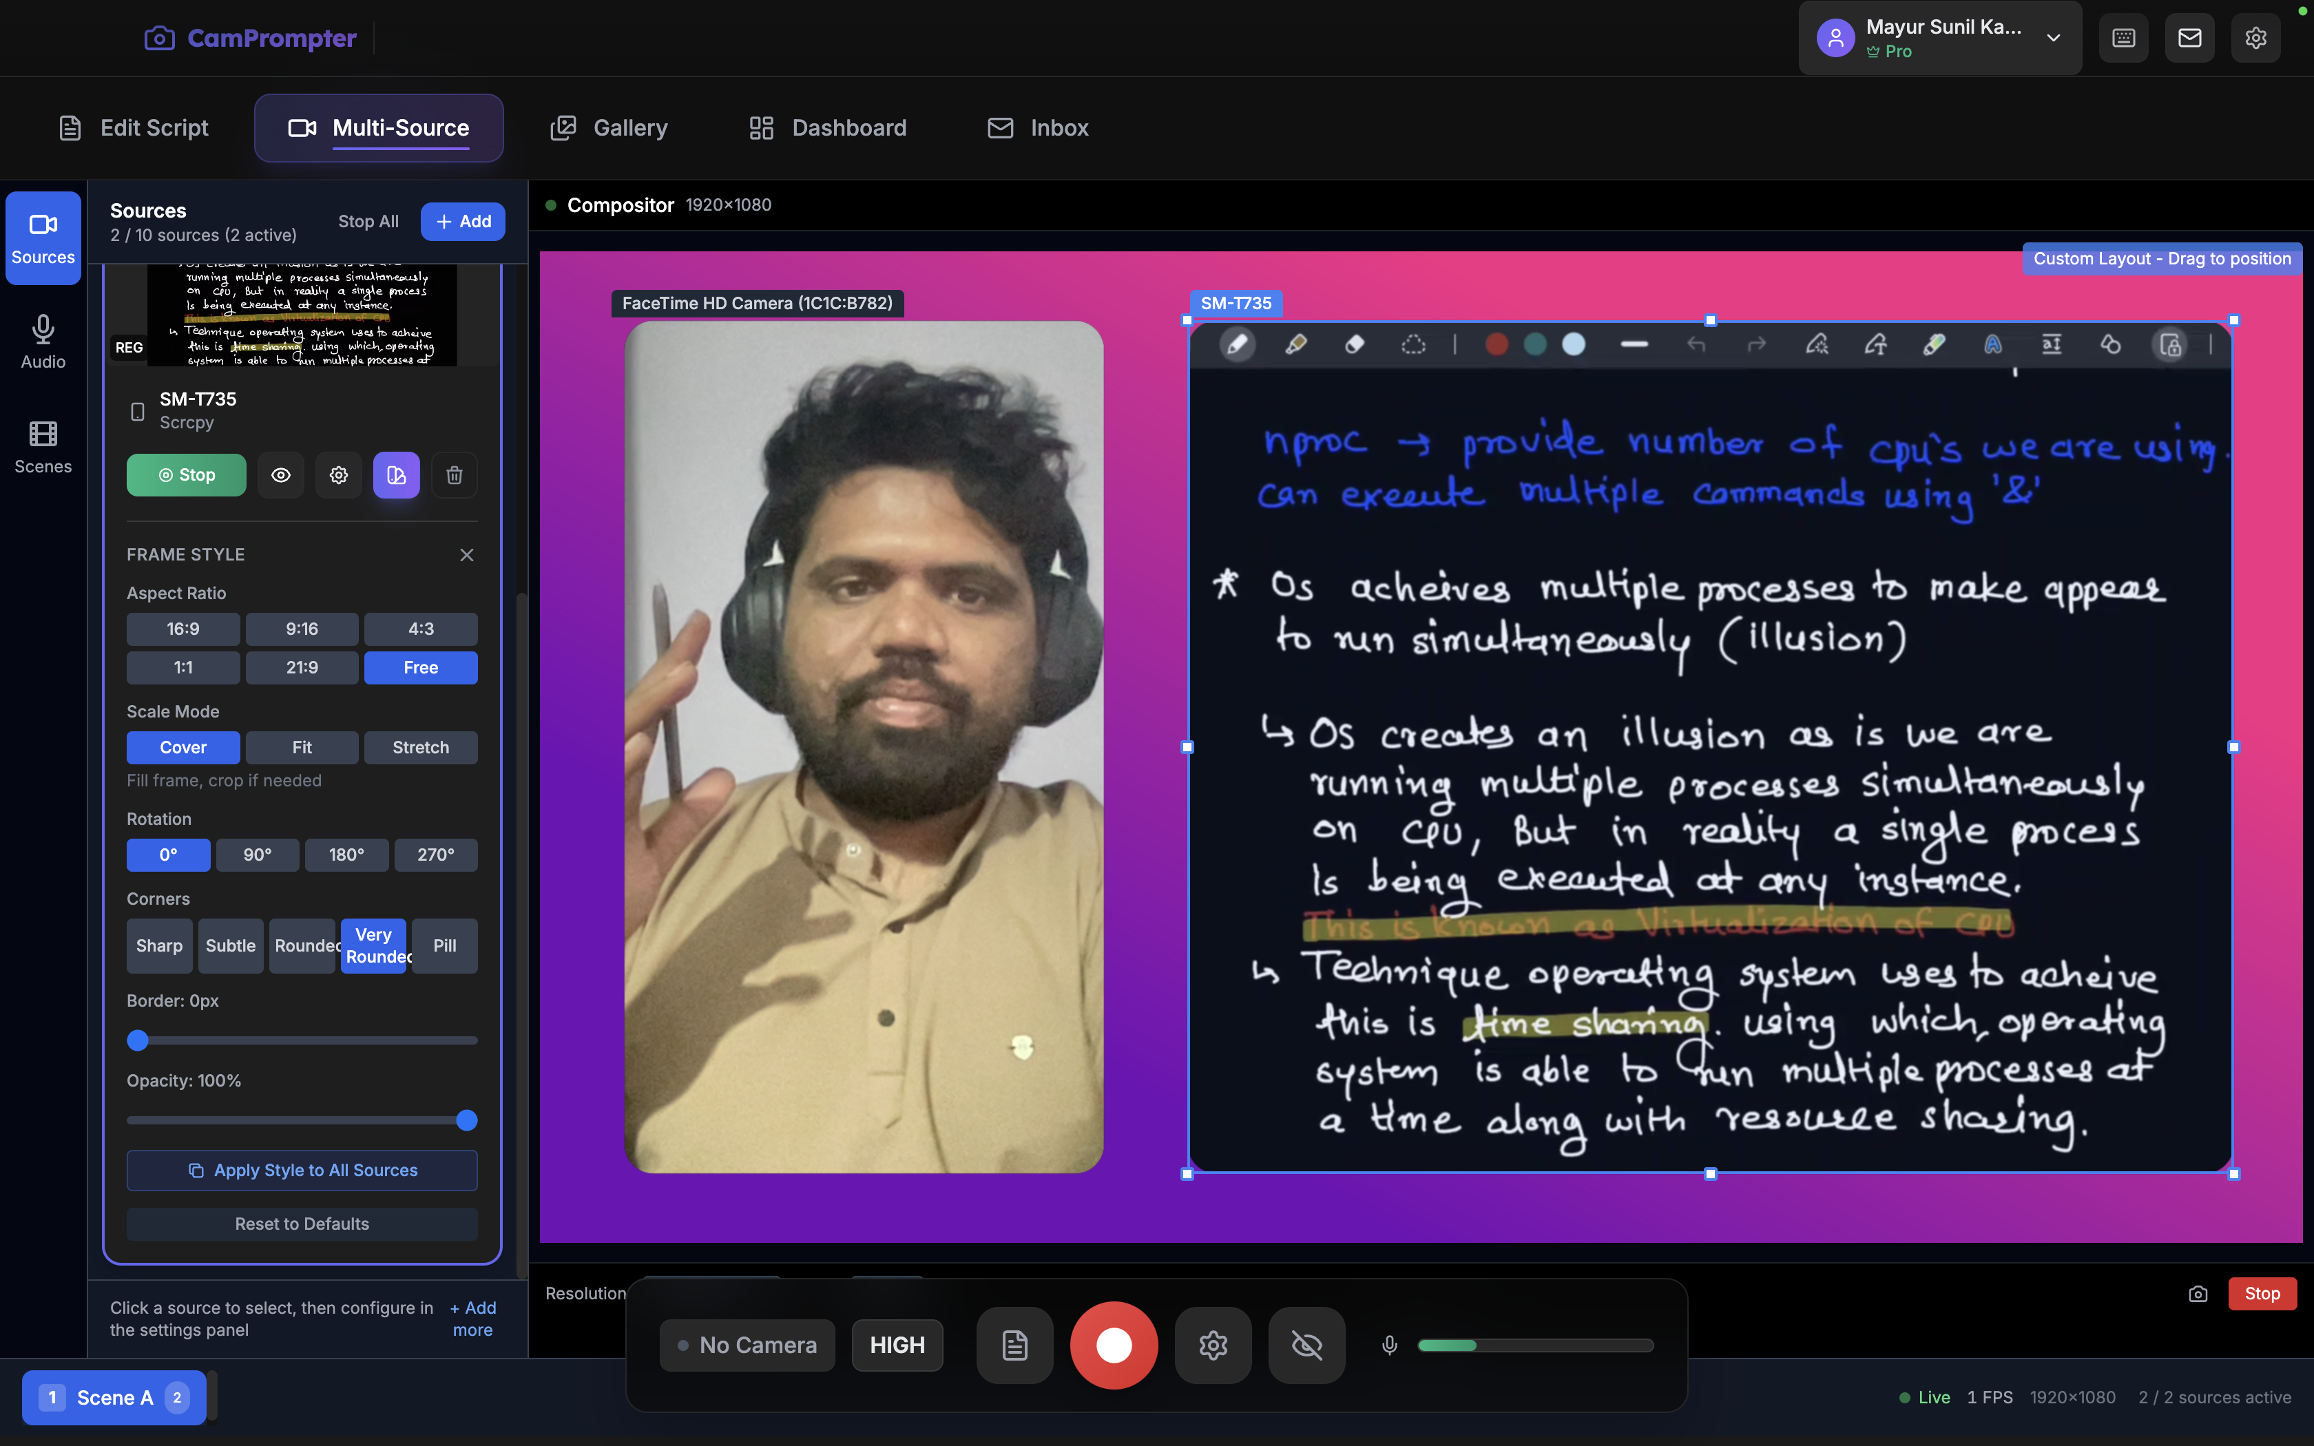The width and height of the screenshot is (2314, 1446).
Task: Toggle visibility of the SM-T735 source
Action: (x=280, y=474)
